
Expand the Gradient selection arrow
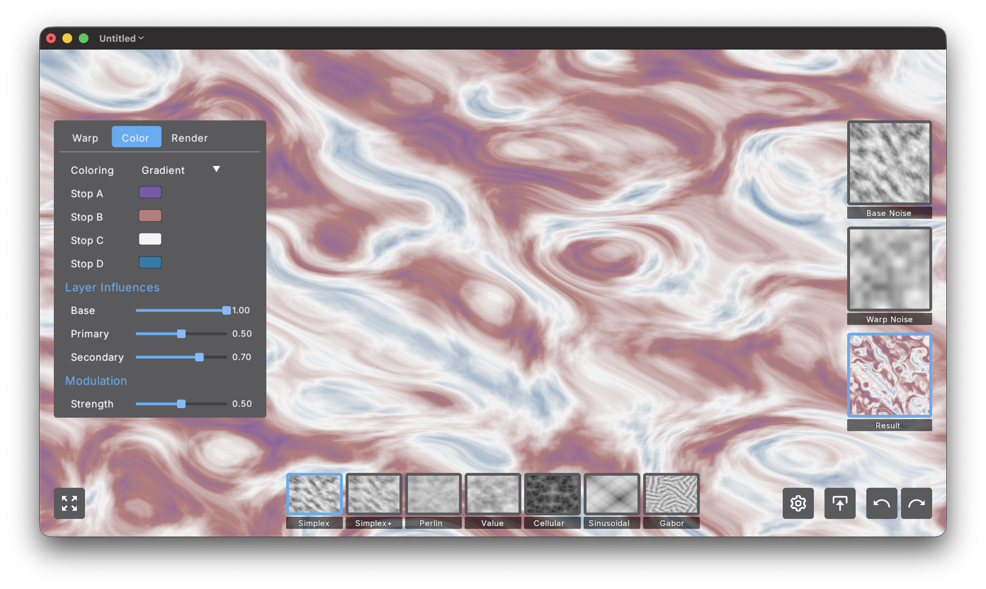point(216,169)
